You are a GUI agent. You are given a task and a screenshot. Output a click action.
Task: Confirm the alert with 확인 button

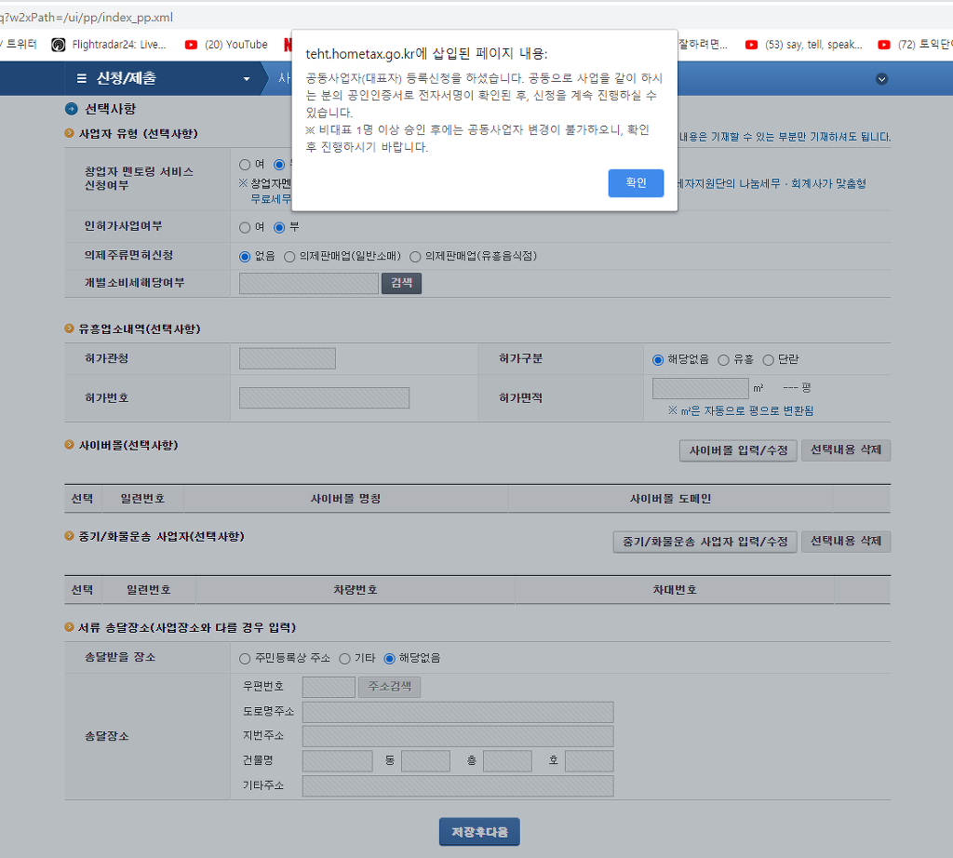point(635,183)
